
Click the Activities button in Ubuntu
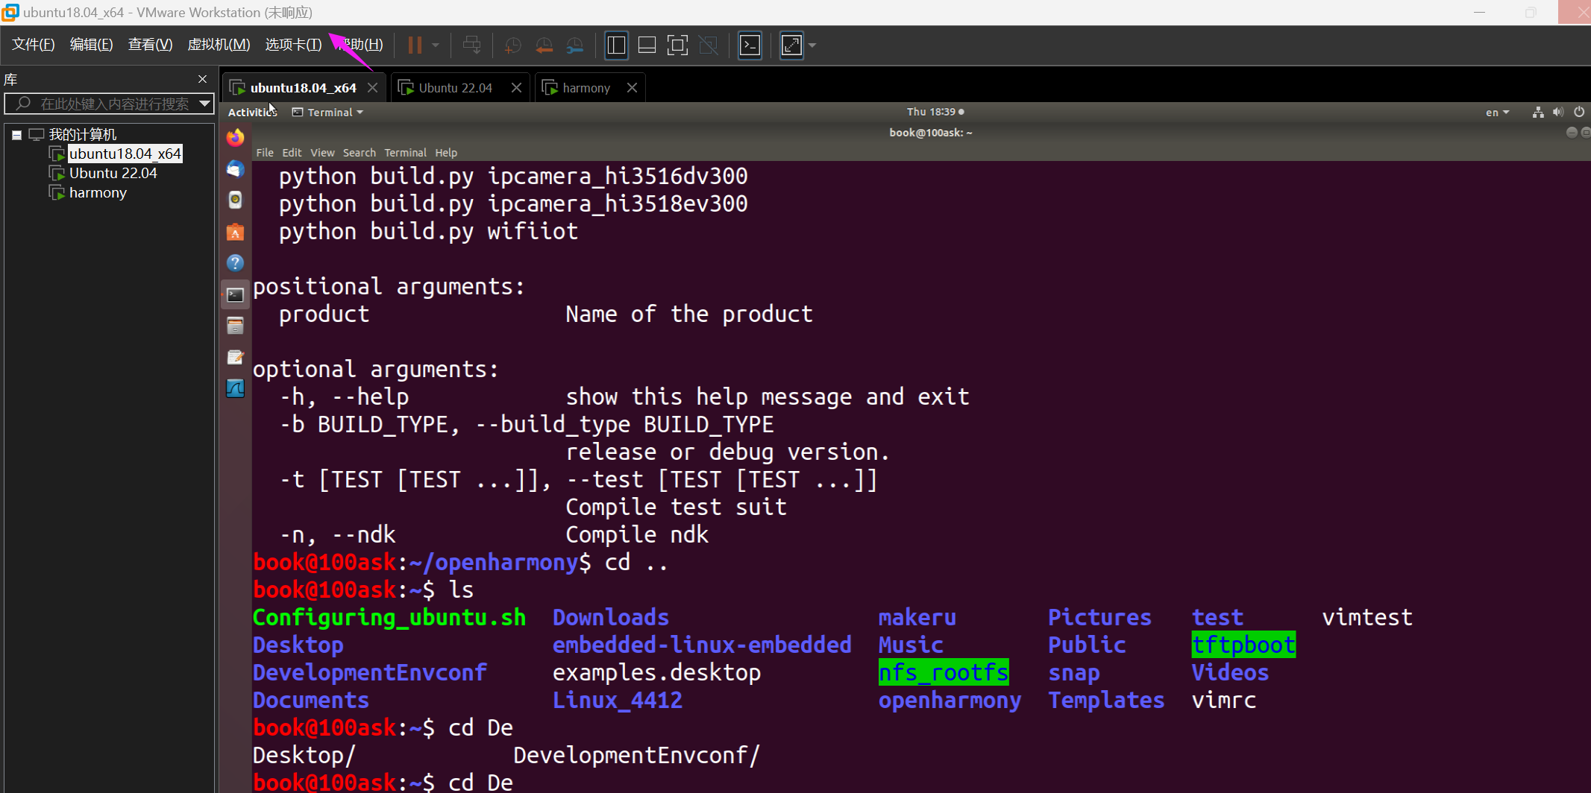[252, 112]
